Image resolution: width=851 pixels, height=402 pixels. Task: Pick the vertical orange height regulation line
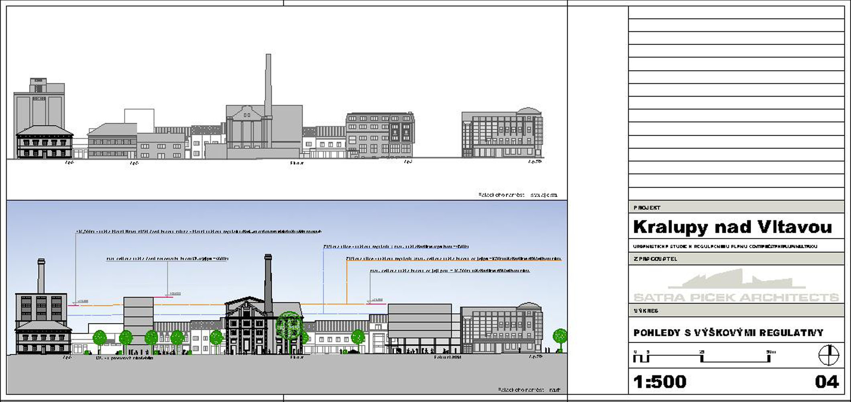tap(347, 281)
